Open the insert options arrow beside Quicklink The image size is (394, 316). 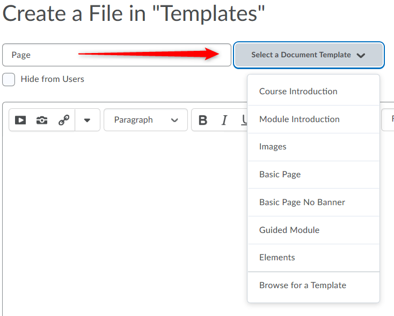[x=87, y=120]
